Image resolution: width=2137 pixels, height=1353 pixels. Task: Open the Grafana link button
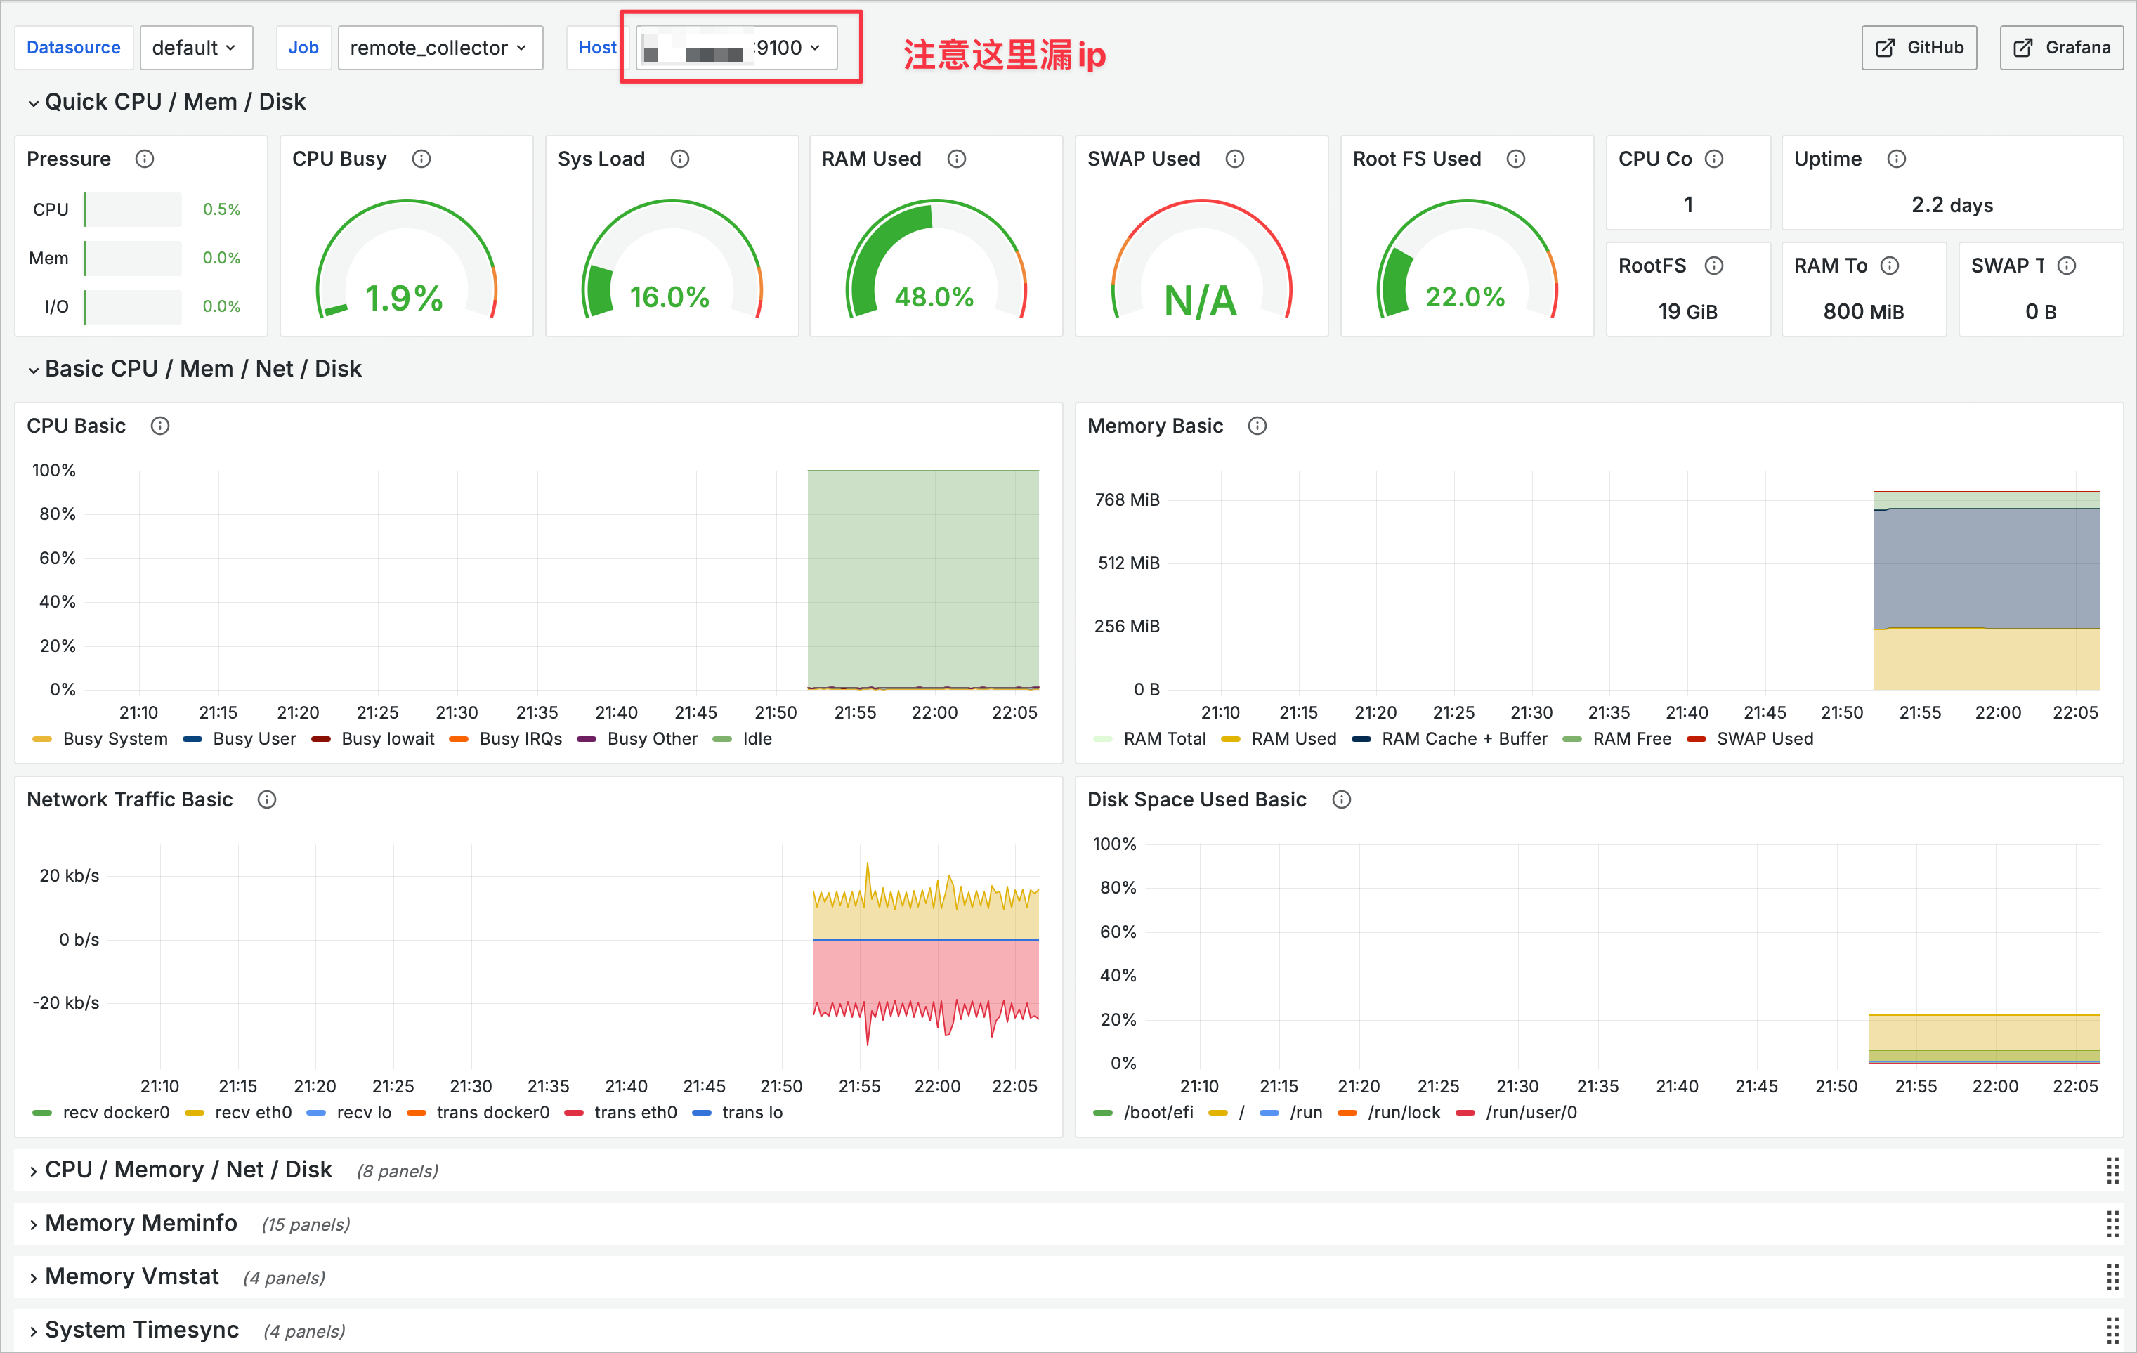pyautogui.click(x=2060, y=48)
